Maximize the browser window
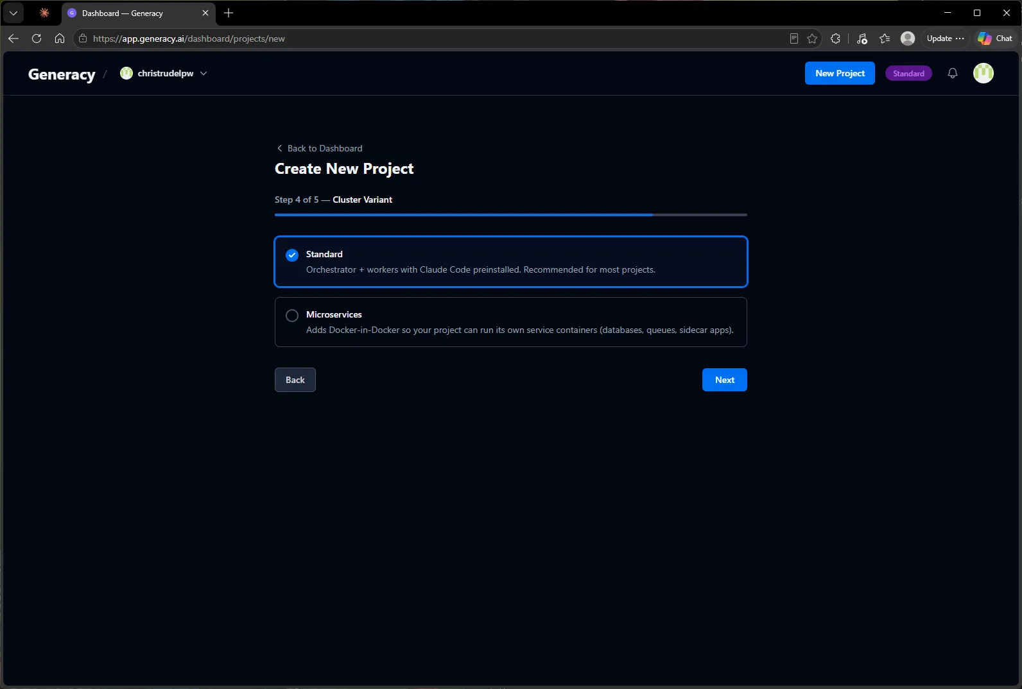 [x=977, y=13]
